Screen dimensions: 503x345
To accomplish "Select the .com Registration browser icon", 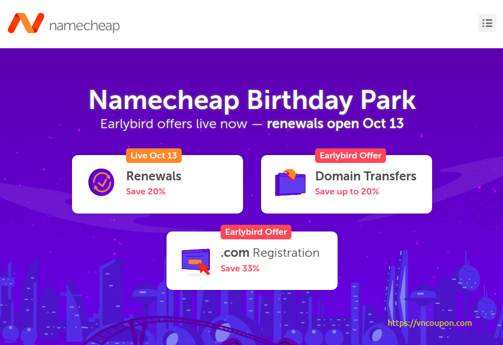I will click(x=196, y=260).
